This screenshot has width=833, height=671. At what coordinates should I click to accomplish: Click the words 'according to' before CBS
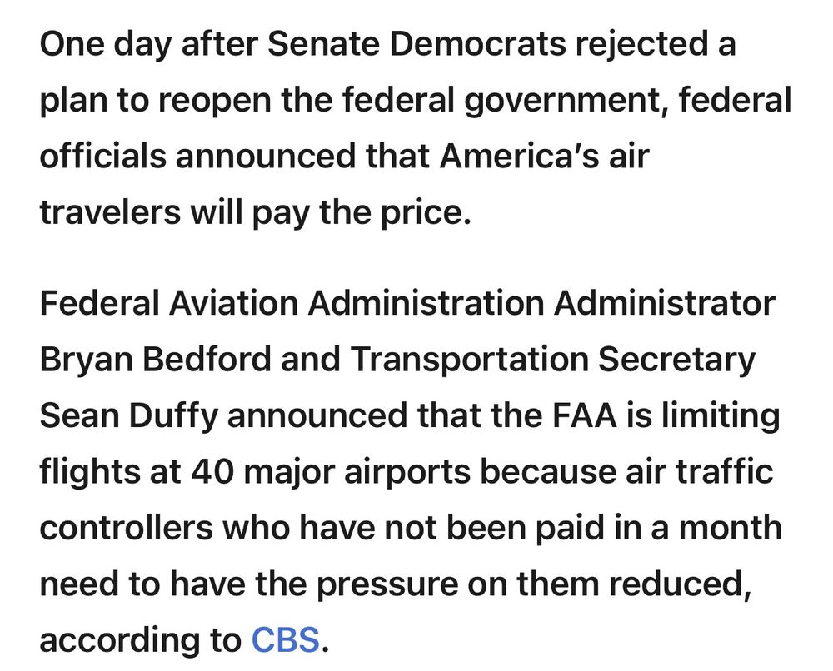(x=140, y=641)
